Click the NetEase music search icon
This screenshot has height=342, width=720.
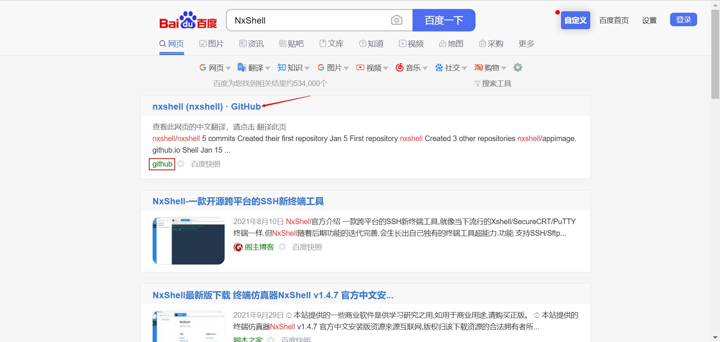(399, 67)
